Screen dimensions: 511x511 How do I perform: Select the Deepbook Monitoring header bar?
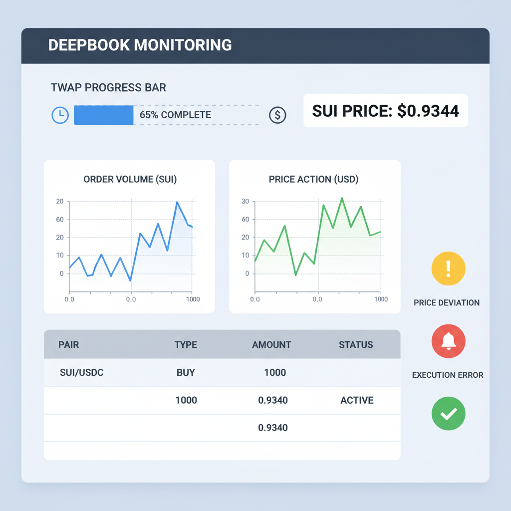255,45
